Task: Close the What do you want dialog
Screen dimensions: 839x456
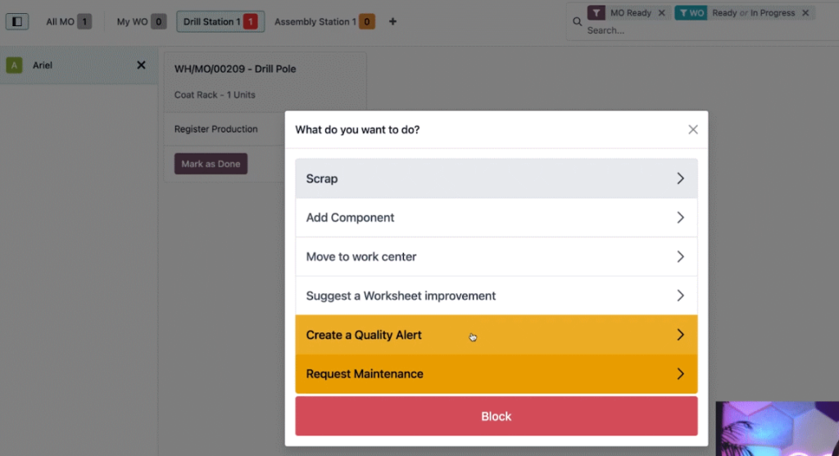Action: pyautogui.click(x=693, y=129)
